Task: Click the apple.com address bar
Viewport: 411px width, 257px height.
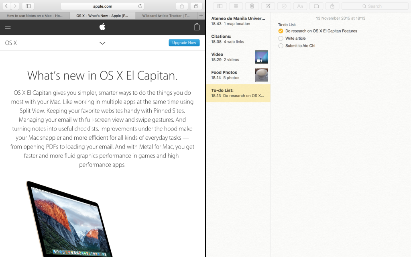Action: (x=102, y=6)
